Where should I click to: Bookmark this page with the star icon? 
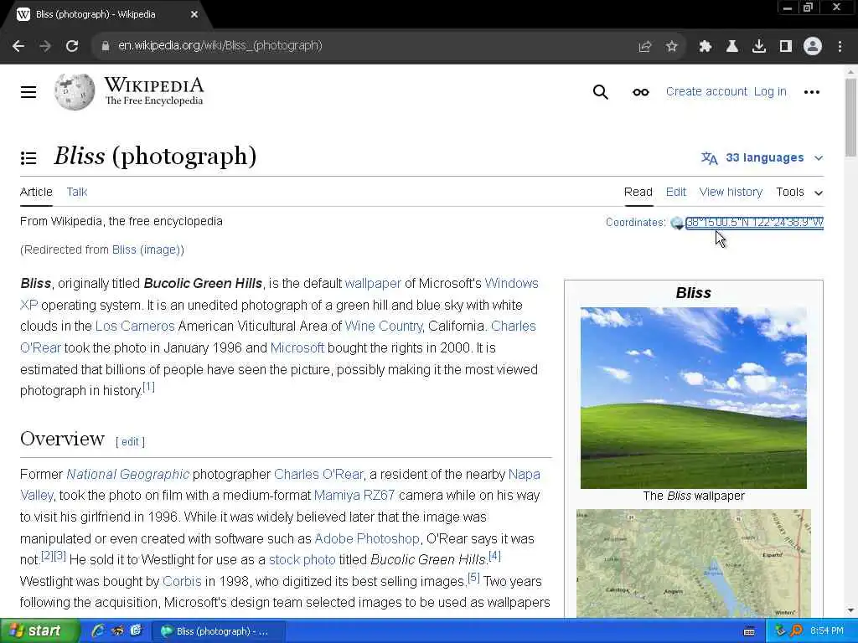(672, 47)
